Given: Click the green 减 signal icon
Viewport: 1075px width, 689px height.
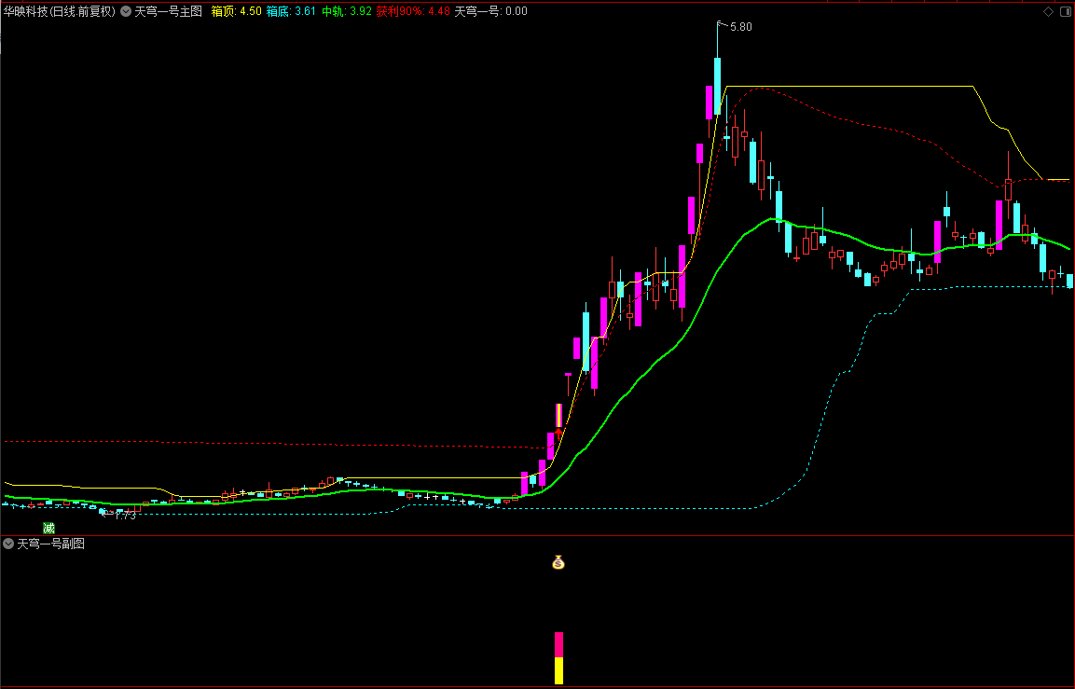Looking at the screenshot, I should [48, 528].
